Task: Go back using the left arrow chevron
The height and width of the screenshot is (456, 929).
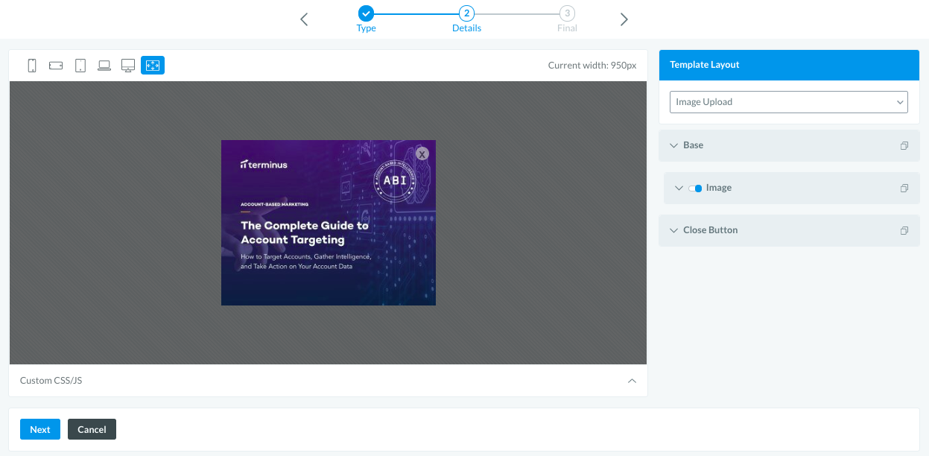Action: point(304,19)
